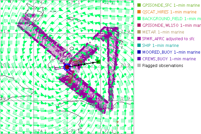Image resolution: width=201 pixels, height=134 pixels.
Task: Select the SHIP teal legend swatch
Action: coord(139,46)
